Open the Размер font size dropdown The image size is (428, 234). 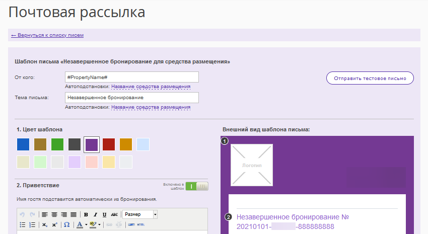point(140,214)
